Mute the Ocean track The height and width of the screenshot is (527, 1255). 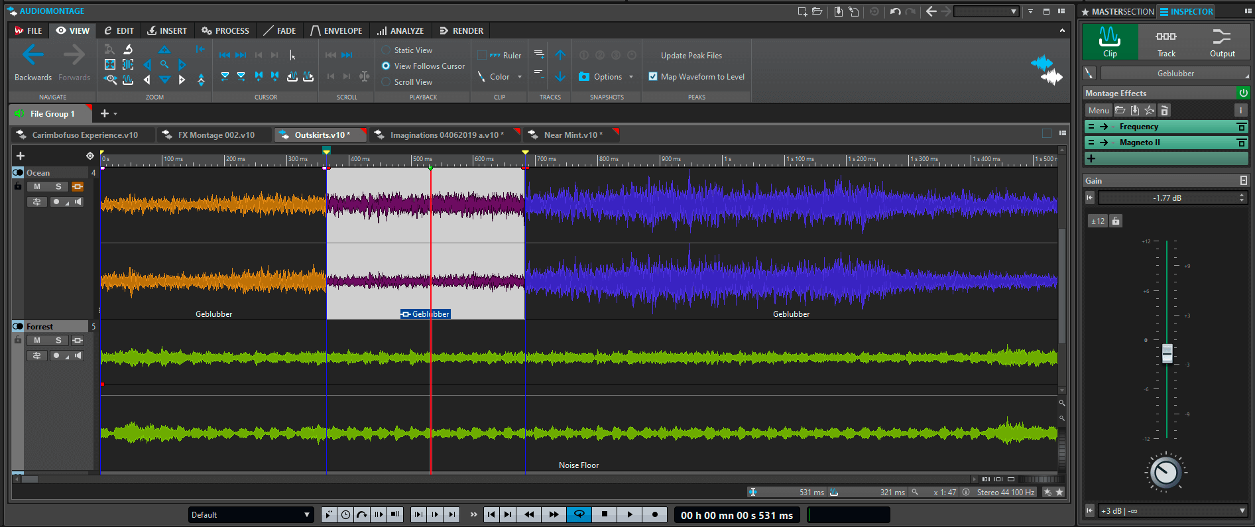(x=37, y=186)
